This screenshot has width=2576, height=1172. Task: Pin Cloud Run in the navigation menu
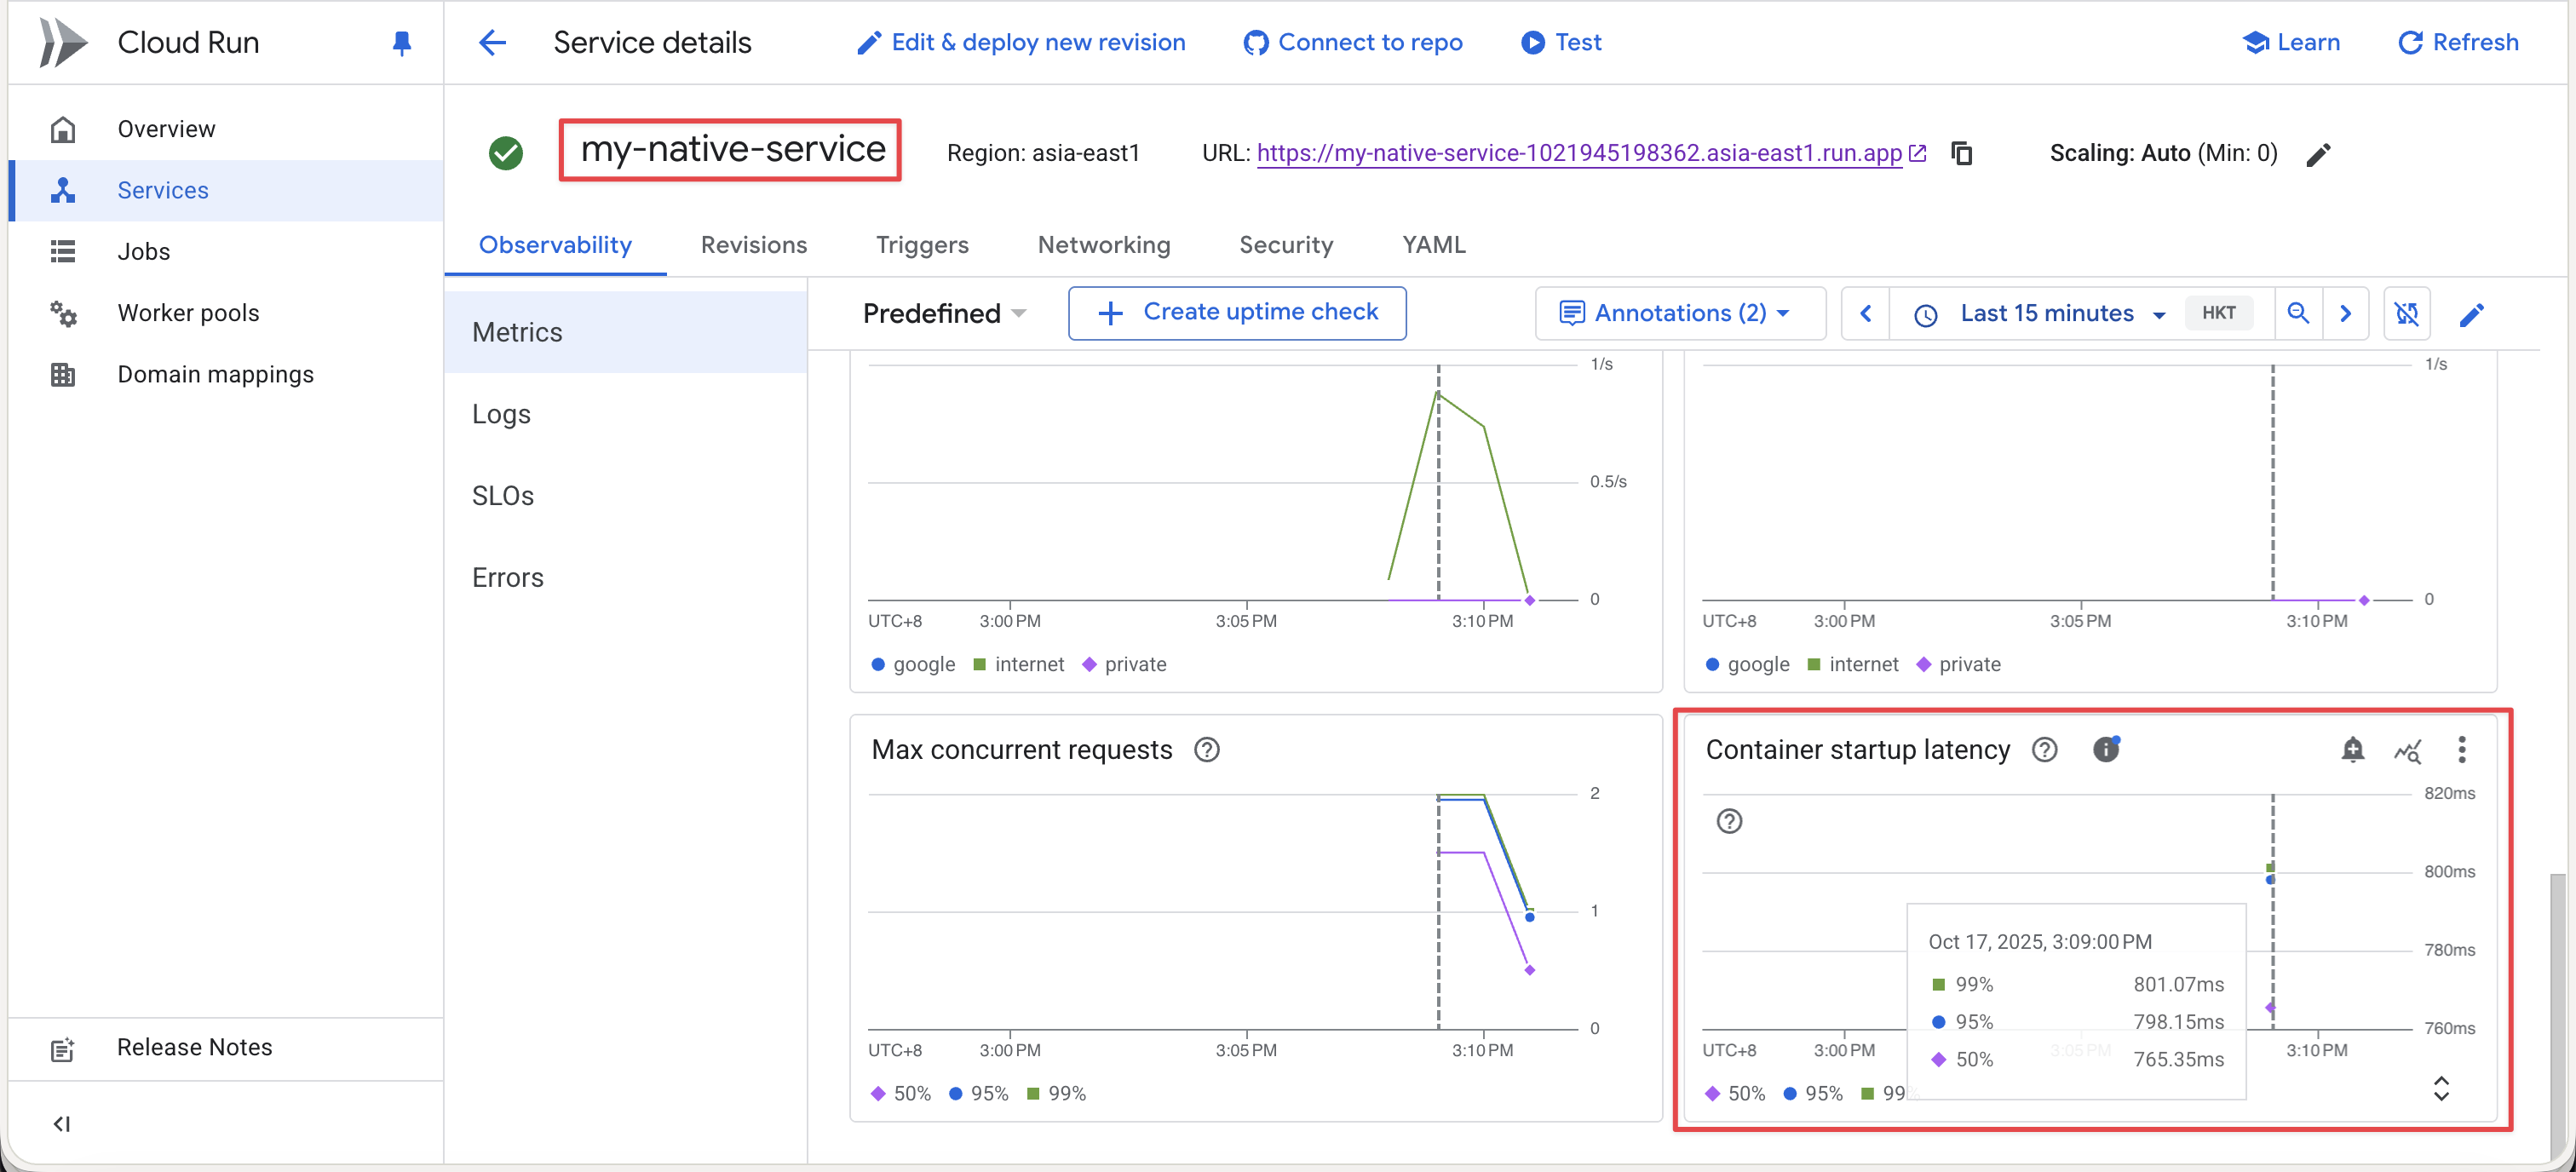(402, 43)
